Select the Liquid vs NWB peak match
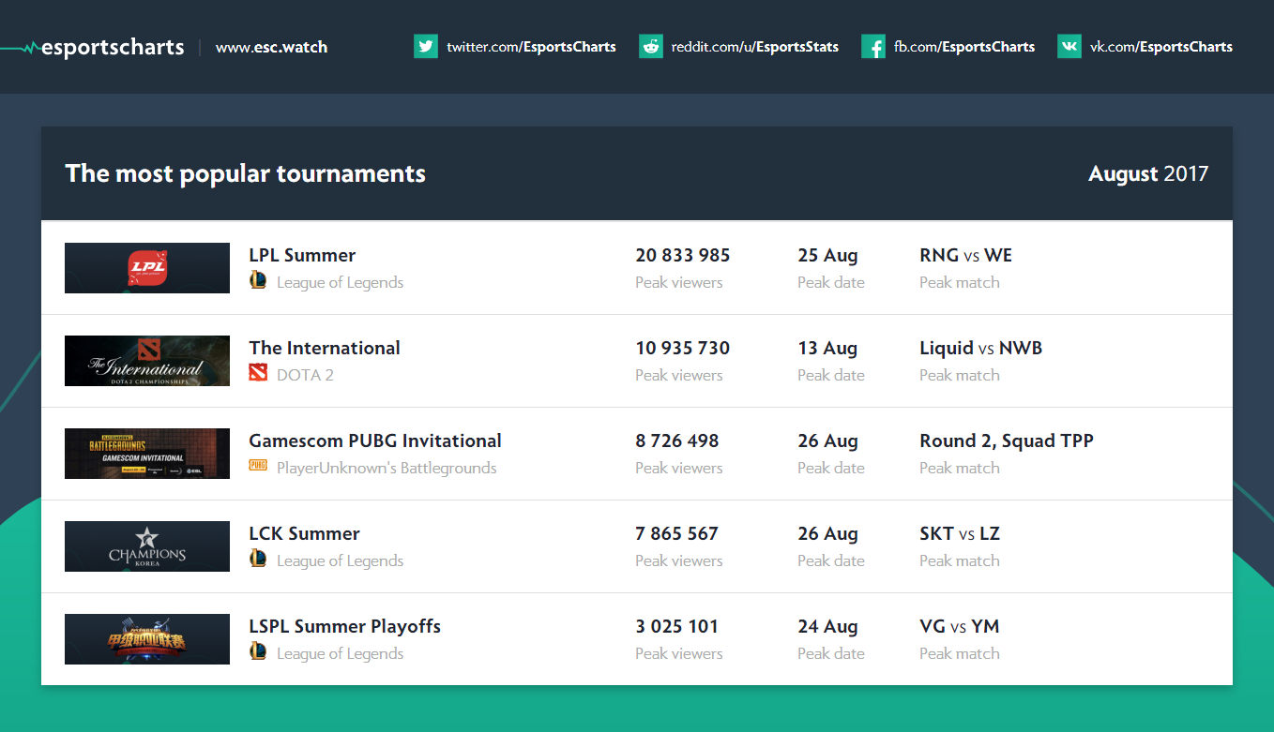The height and width of the screenshot is (732, 1274). (980, 348)
